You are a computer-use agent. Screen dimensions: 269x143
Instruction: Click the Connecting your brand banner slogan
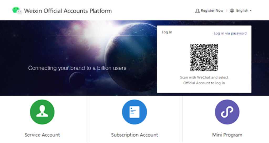pos(77,68)
